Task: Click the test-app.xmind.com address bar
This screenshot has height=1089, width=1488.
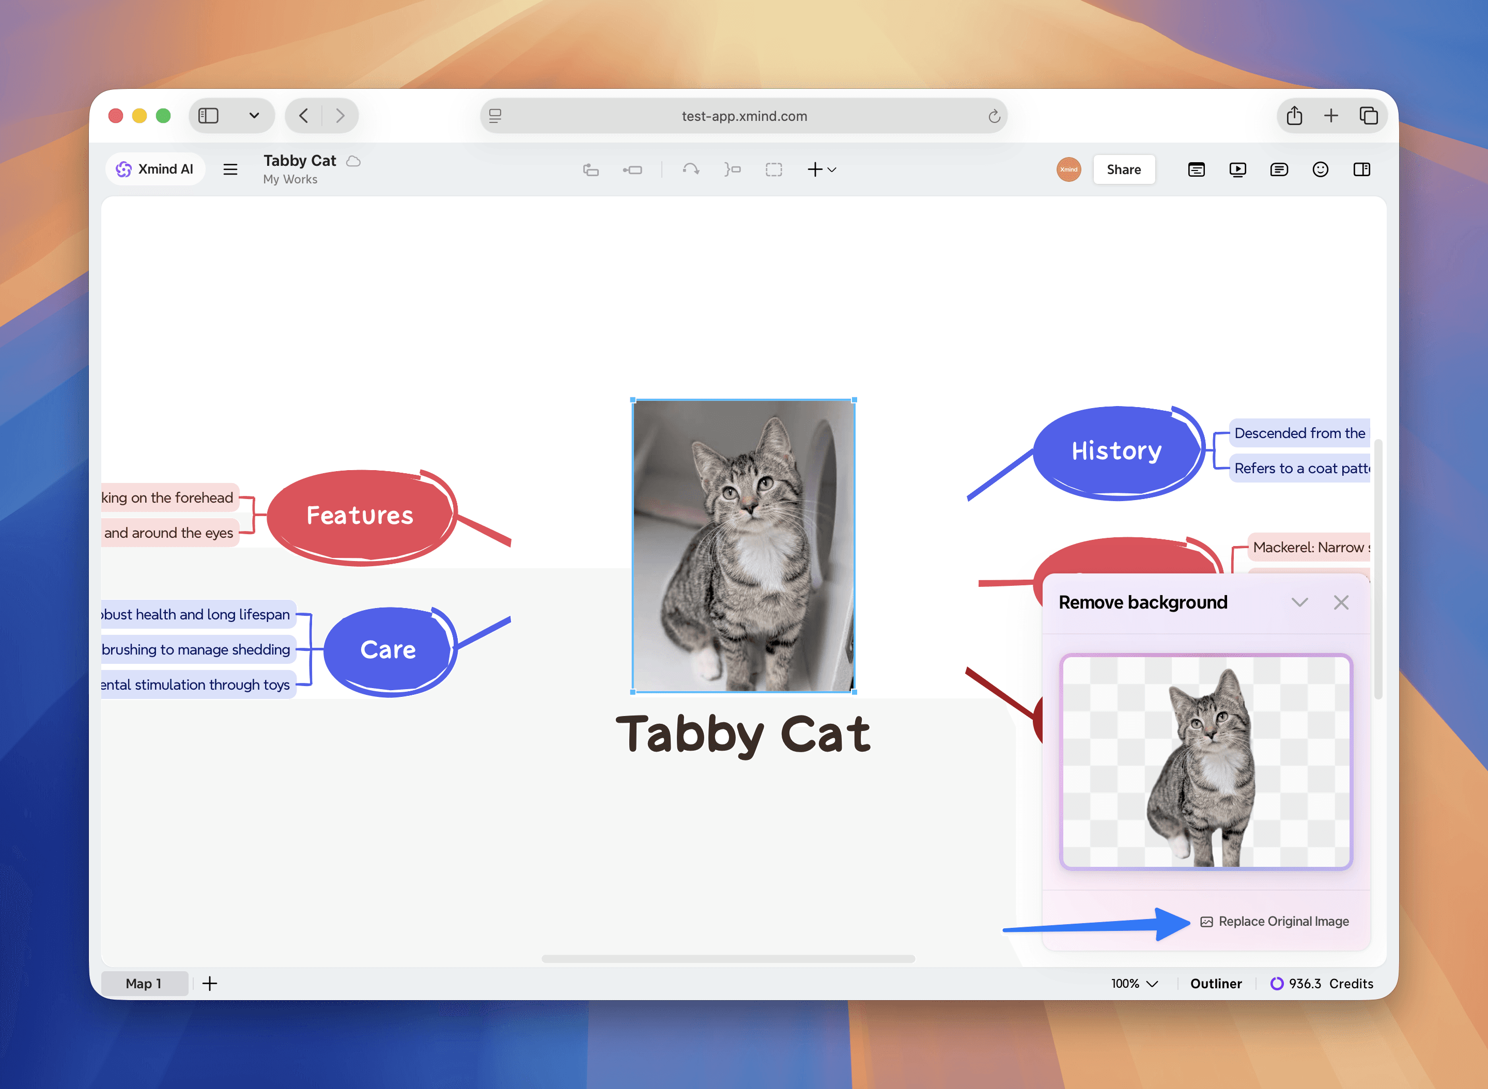Action: [x=743, y=116]
